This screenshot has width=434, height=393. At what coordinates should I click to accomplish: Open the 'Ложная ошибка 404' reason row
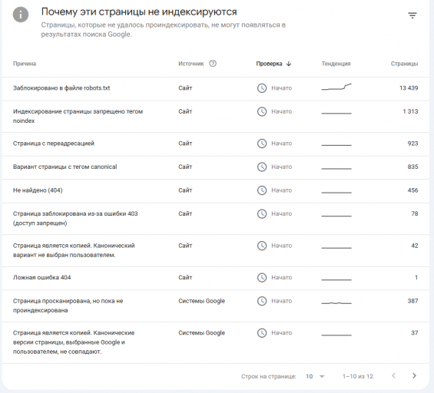point(215,278)
